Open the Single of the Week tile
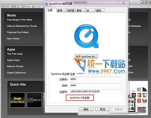This screenshot has height=118, width=151. pos(18,100)
